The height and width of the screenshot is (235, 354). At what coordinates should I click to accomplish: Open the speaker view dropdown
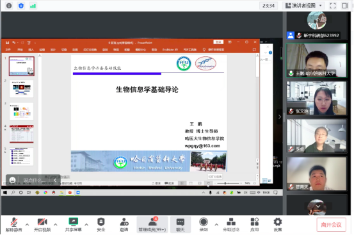click(303, 6)
